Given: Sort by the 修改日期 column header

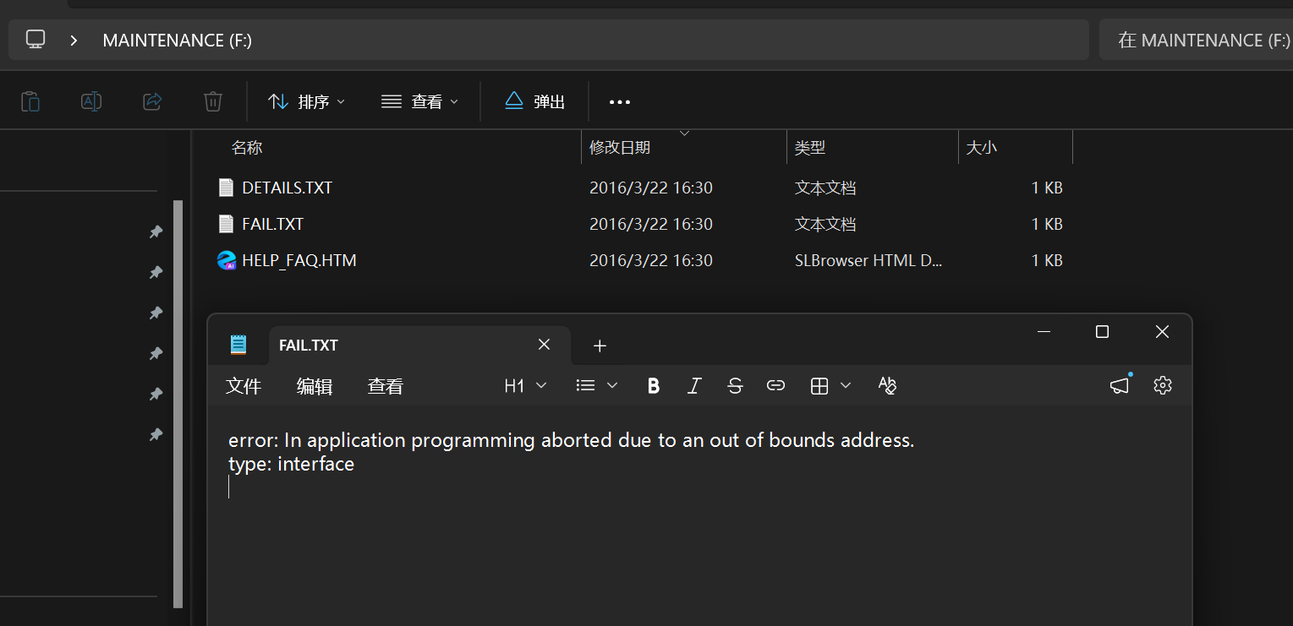Looking at the screenshot, I should (x=620, y=147).
